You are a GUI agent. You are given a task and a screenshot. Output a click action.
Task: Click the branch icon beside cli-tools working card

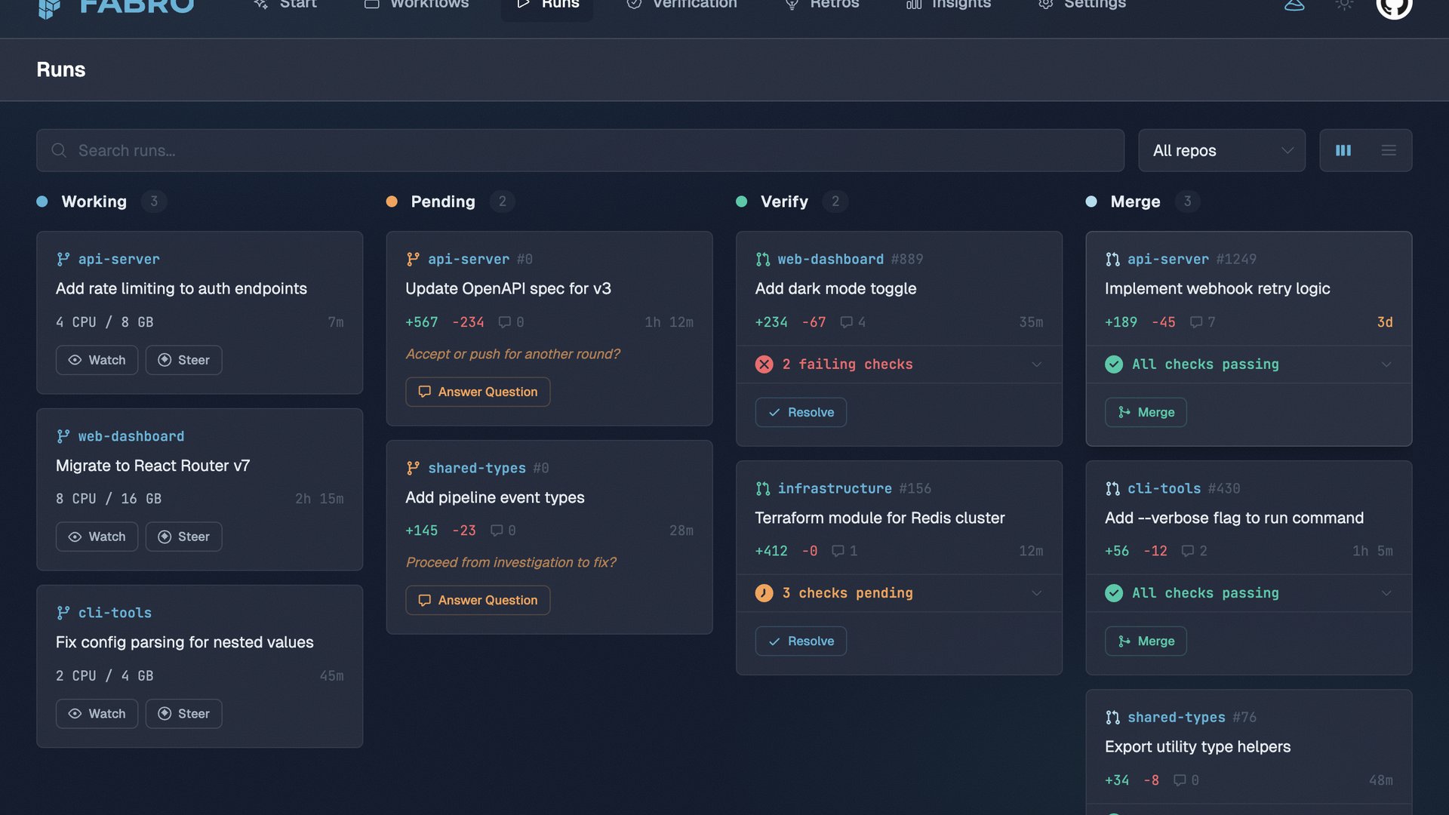tap(63, 613)
